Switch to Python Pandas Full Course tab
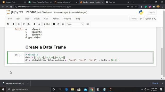165x92 pixels. pos(40,2)
